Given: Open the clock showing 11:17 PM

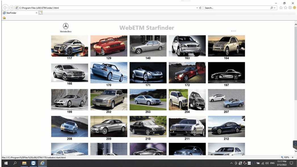Looking at the screenshot, I should tap(282, 163).
